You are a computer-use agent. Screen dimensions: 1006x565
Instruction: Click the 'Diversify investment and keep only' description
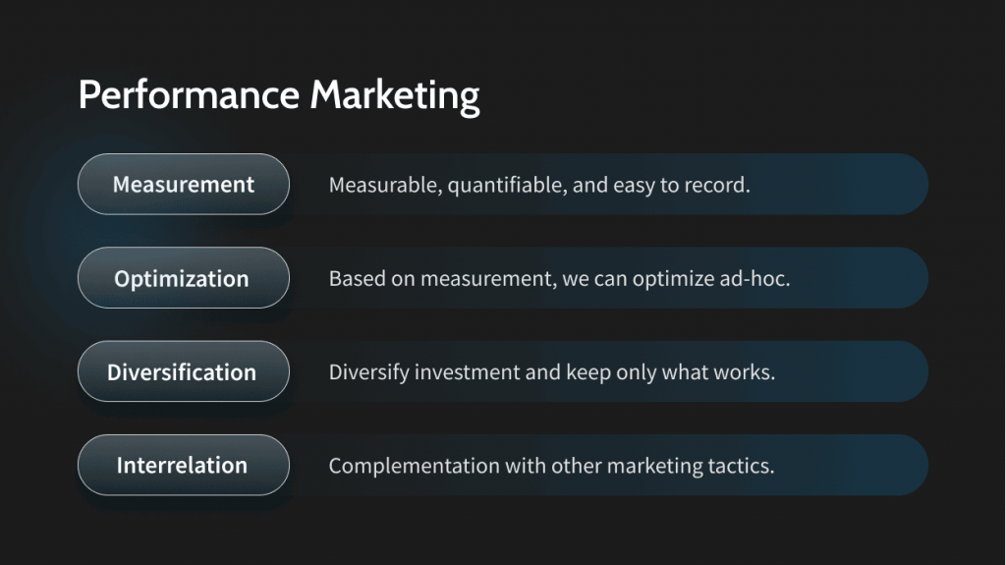551,372
